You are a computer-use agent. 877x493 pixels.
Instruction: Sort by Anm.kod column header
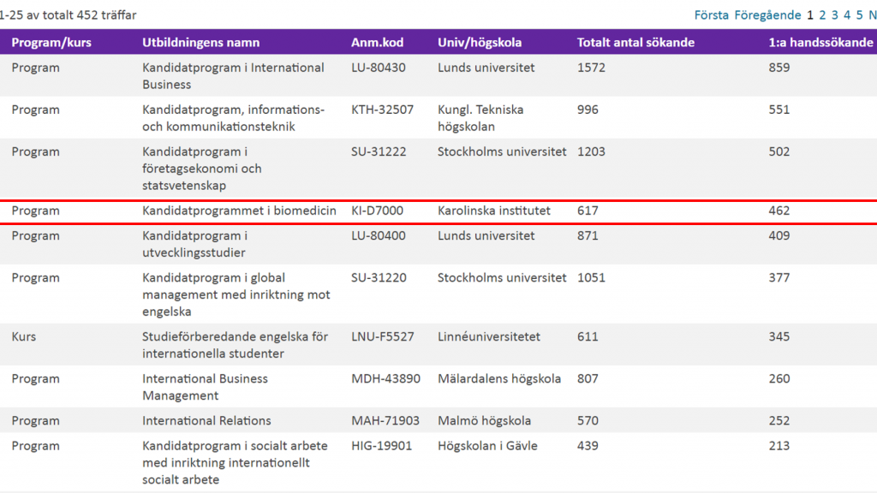(377, 43)
